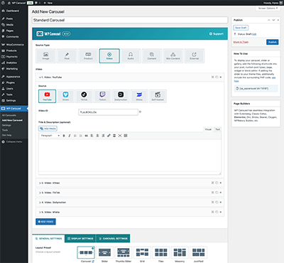This screenshot has height=263, width=284.
Task: Open Appearance in admin sidebar
Action: (x=13, y=77)
